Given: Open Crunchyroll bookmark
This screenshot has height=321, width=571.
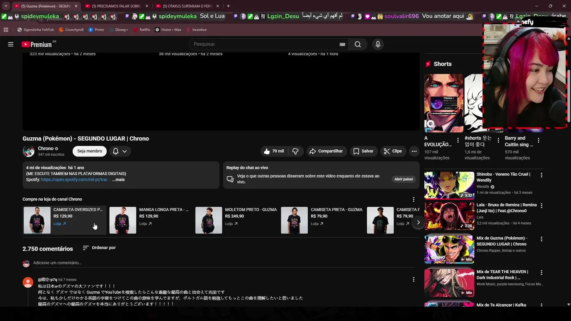Looking at the screenshot, I should tap(70, 29).
